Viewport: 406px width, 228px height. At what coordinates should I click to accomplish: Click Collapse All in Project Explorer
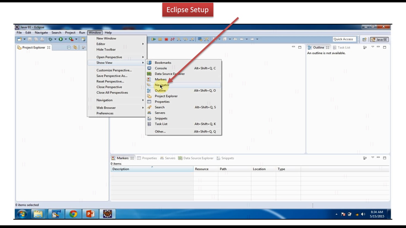click(69, 47)
